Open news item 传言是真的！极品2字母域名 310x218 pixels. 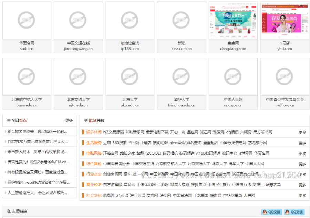pos(38,162)
